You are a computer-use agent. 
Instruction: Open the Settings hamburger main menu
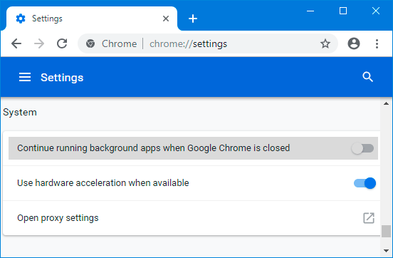pyautogui.click(x=25, y=77)
